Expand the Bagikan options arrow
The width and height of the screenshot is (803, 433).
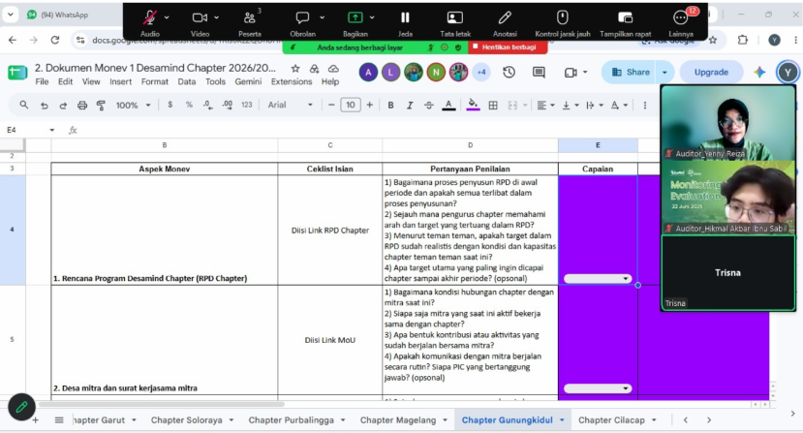click(372, 17)
